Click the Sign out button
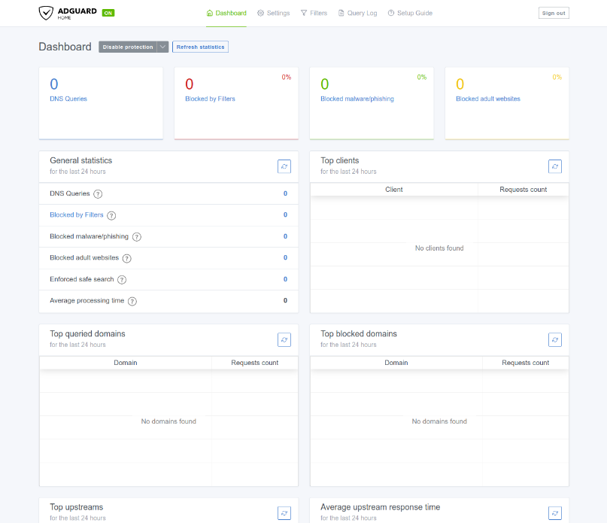The width and height of the screenshot is (607, 523). (554, 13)
